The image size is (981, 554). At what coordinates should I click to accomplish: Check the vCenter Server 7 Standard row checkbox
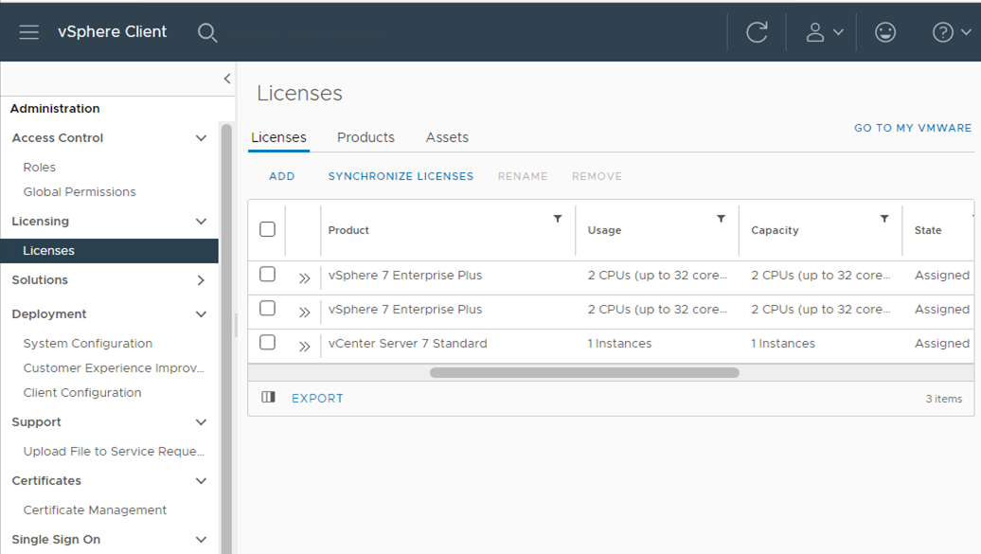click(x=267, y=343)
